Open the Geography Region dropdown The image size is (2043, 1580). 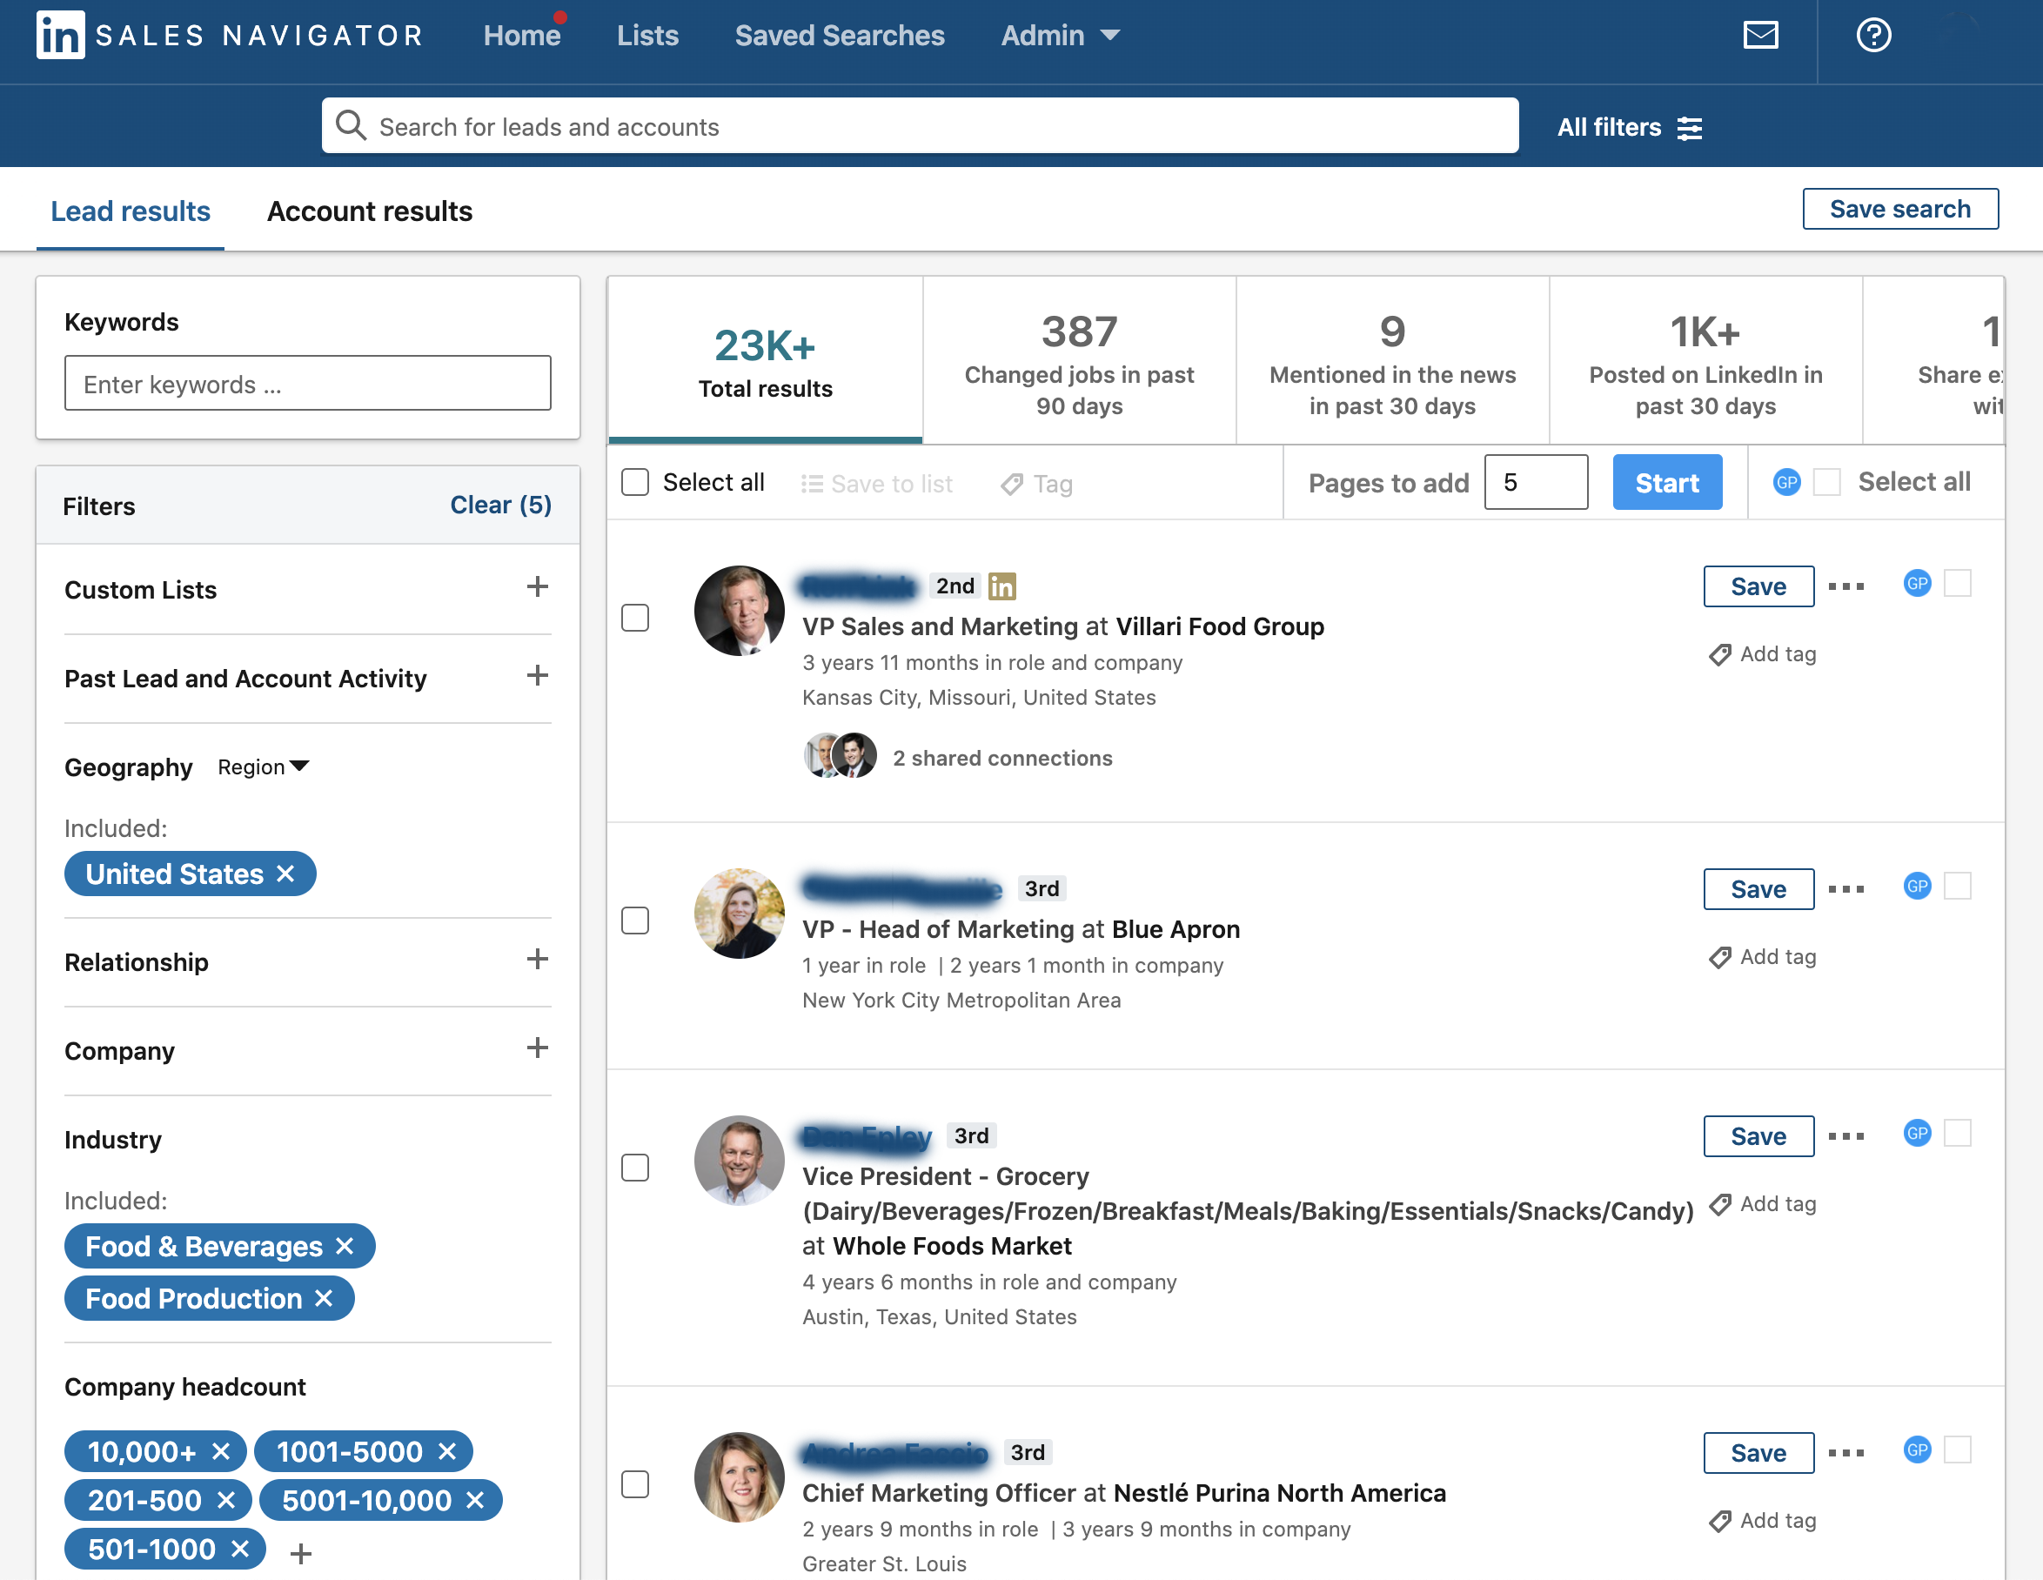coord(264,767)
